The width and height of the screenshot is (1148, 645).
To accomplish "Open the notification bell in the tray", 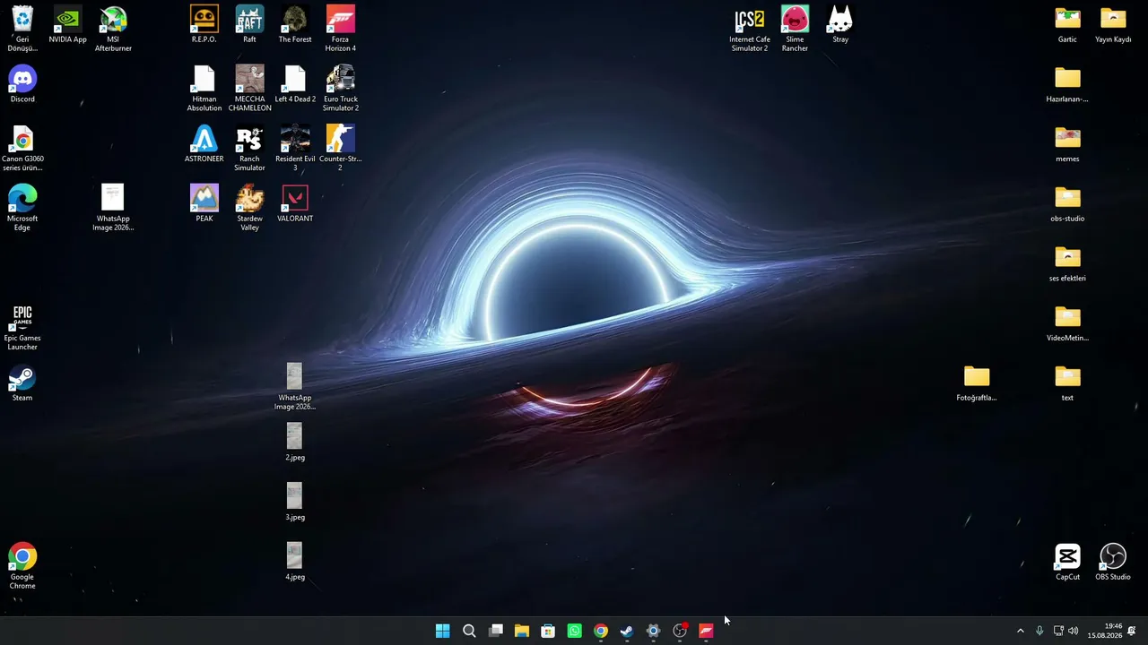I will point(1132,631).
